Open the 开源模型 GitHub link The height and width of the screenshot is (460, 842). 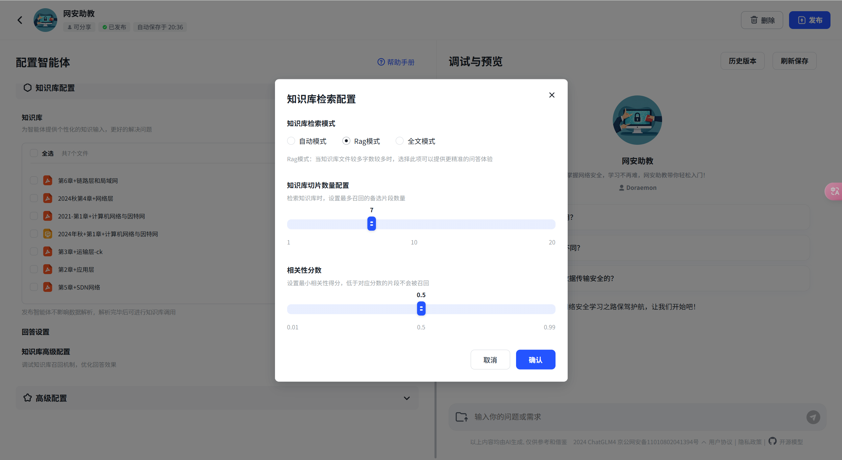(791, 442)
